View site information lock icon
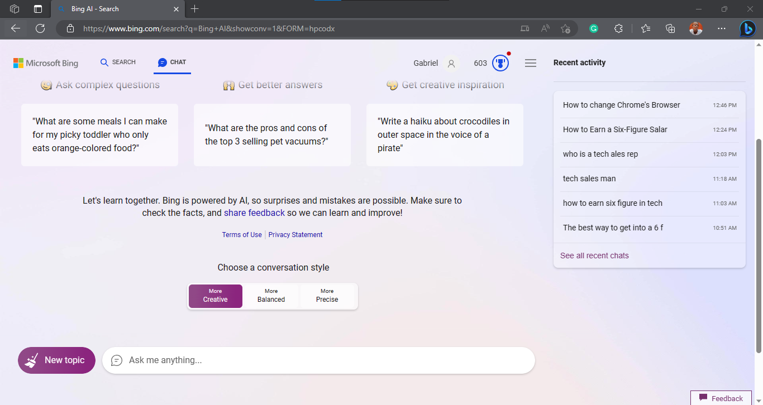Screen dimensions: 763x405 pos(70,28)
